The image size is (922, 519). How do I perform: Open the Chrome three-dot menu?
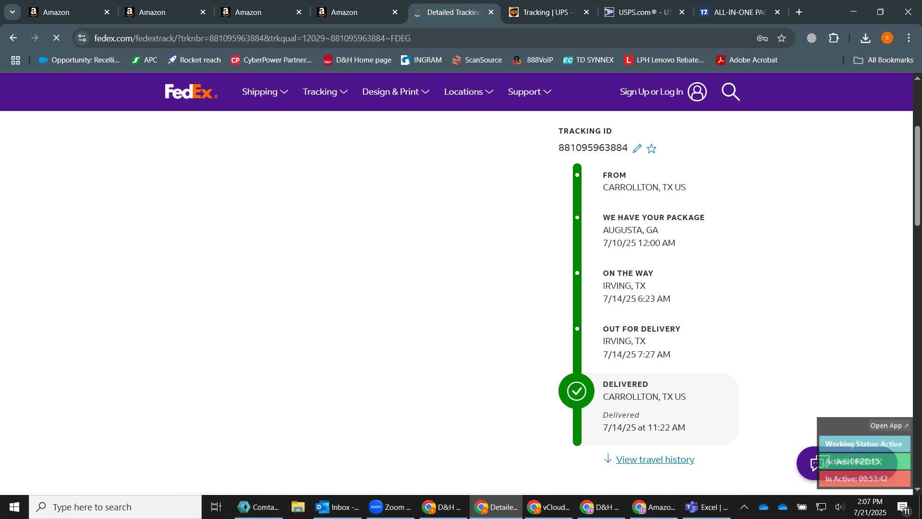pyautogui.click(x=909, y=38)
